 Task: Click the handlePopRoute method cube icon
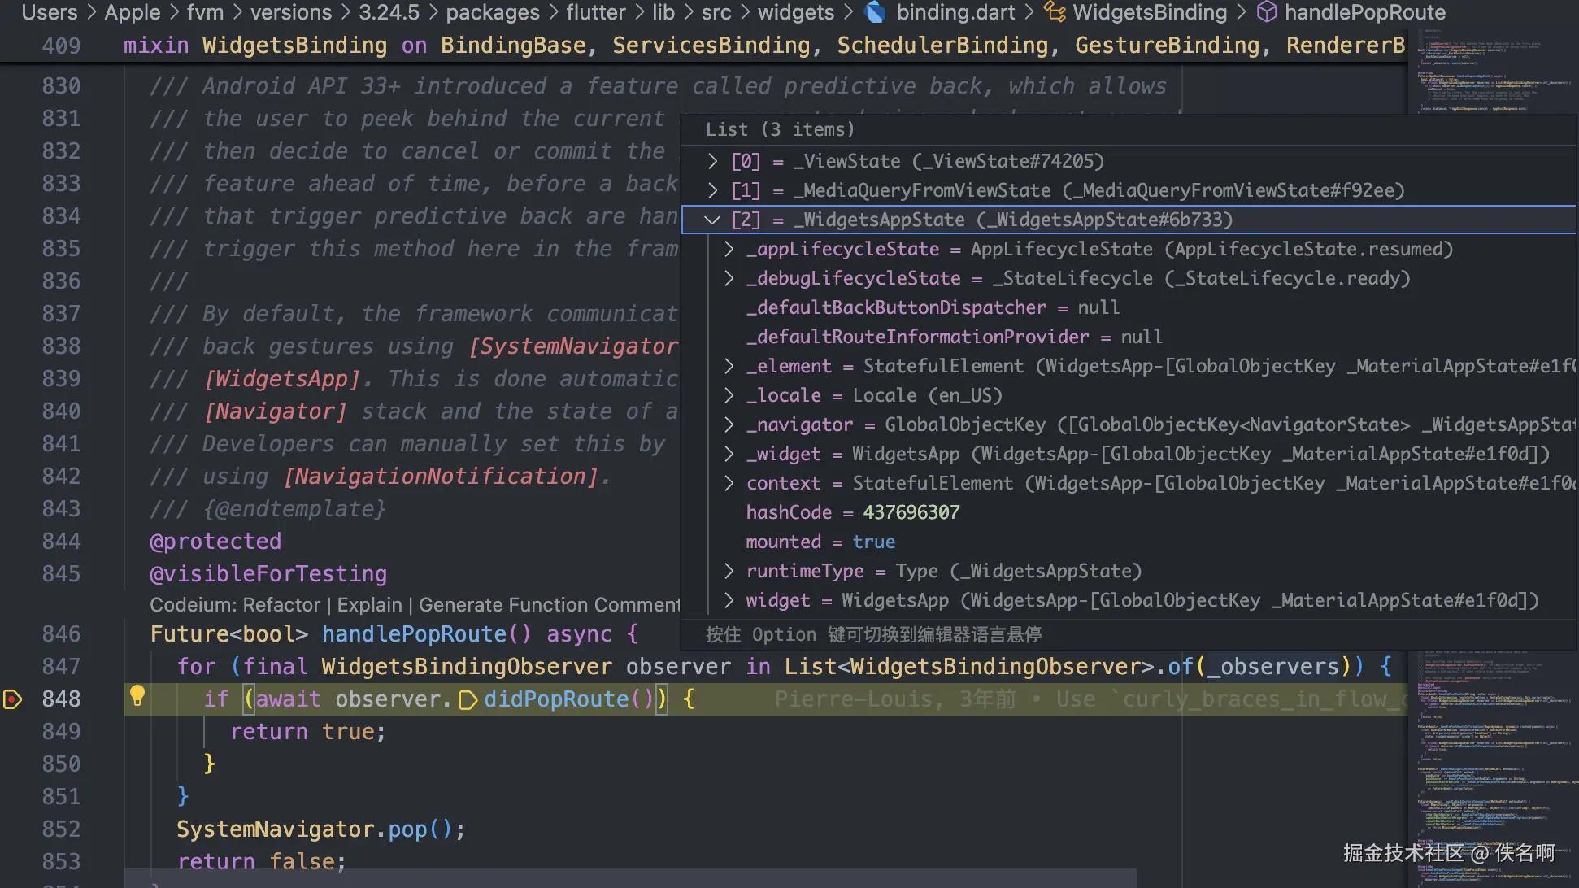(1266, 12)
